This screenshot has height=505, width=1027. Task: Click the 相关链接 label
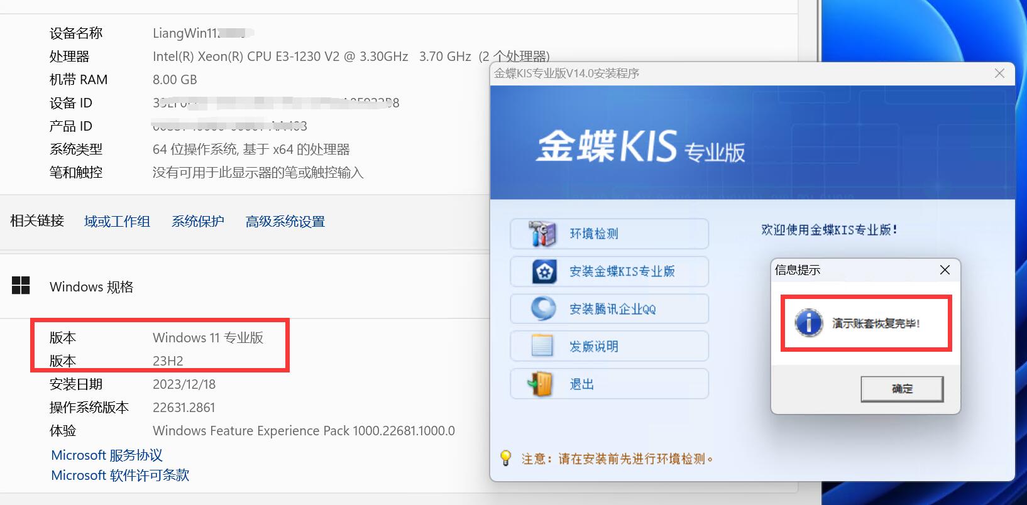37,220
